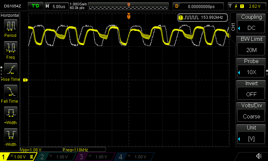This screenshot has height=161, width=268.
Task: Click the speaker sound icon
Action: pyautogui.click(x=259, y=156)
